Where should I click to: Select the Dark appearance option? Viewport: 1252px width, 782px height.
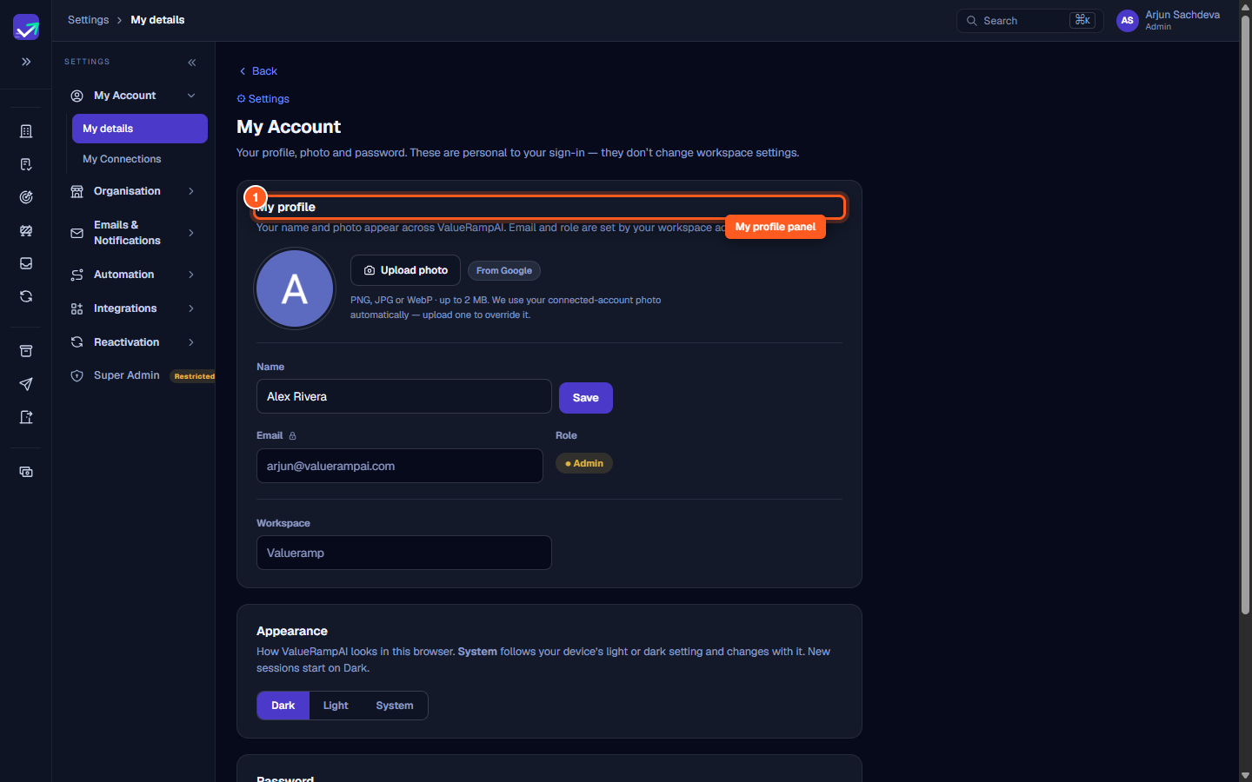pyautogui.click(x=283, y=706)
